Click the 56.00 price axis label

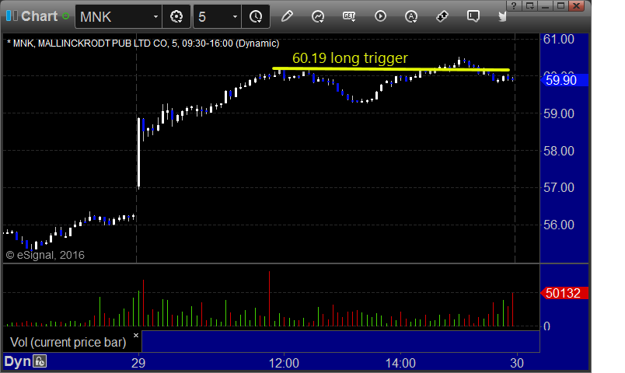(x=559, y=225)
